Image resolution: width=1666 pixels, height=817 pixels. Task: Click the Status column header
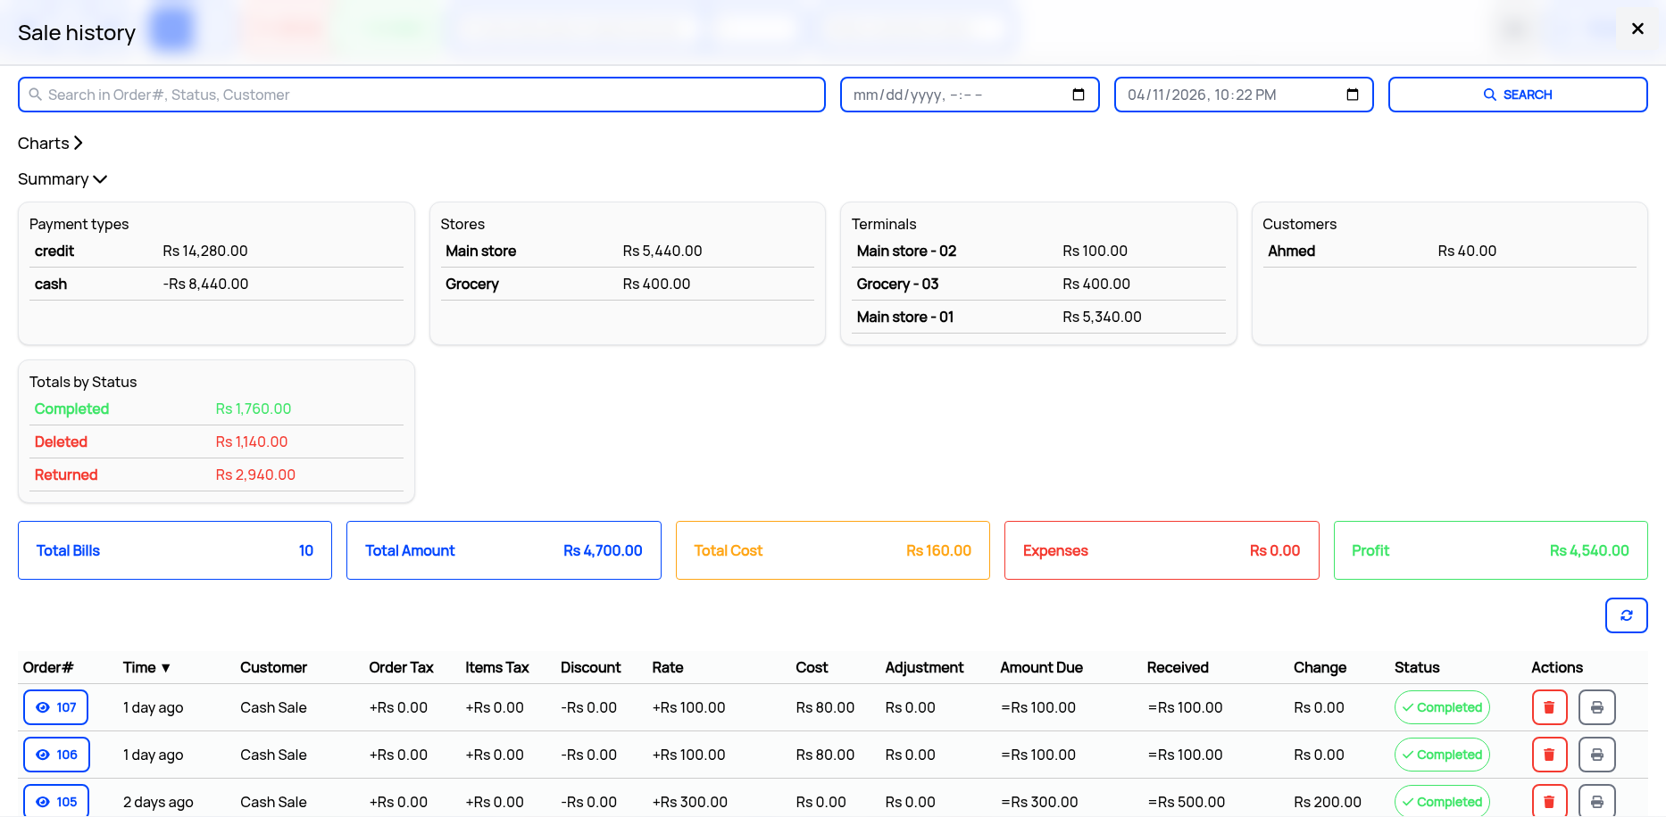[x=1417, y=667]
